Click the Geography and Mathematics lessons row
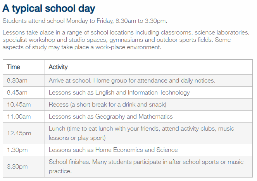This screenshot has width=257, height=181. click(x=128, y=117)
